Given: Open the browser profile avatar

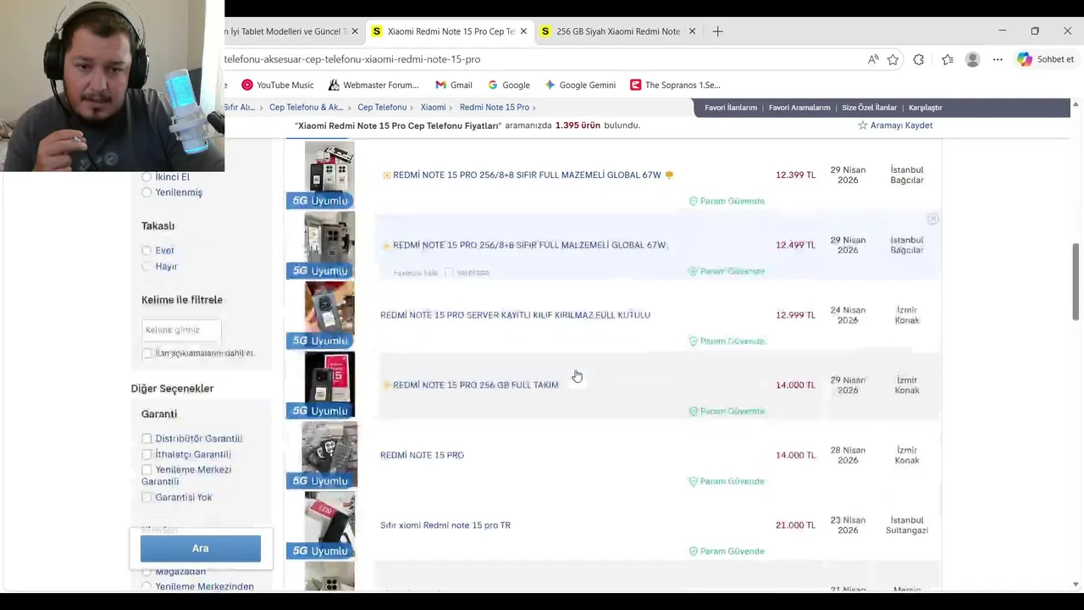Looking at the screenshot, I should click(x=972, y=59).
